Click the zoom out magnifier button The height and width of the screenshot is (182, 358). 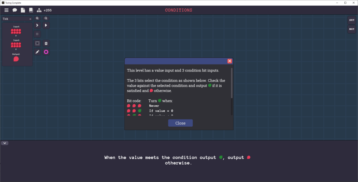tap(46, 18)
